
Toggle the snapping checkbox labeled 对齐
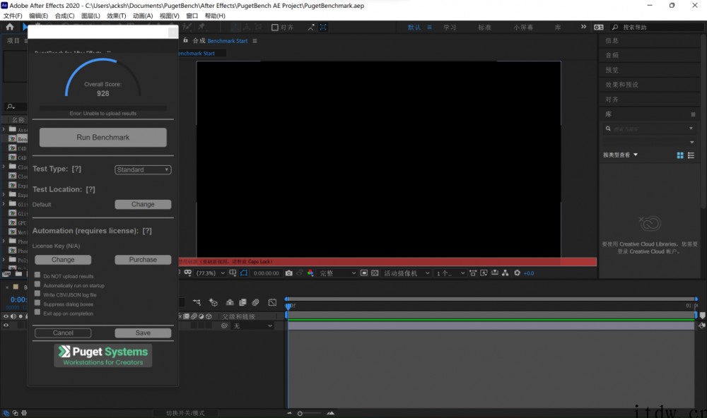tap(274, 28)
